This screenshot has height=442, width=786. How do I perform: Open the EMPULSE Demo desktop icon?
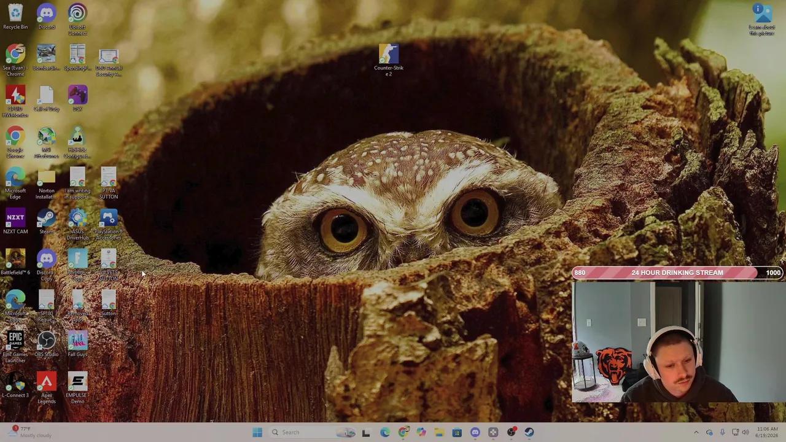pyautogui.click(x=77, y=389)
